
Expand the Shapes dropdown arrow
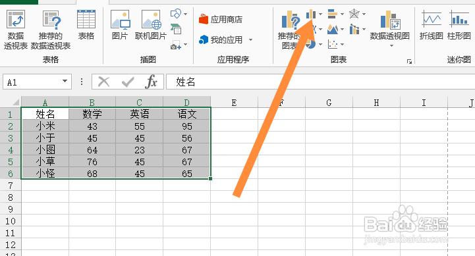pyautogui.click(x=185, y=14)
